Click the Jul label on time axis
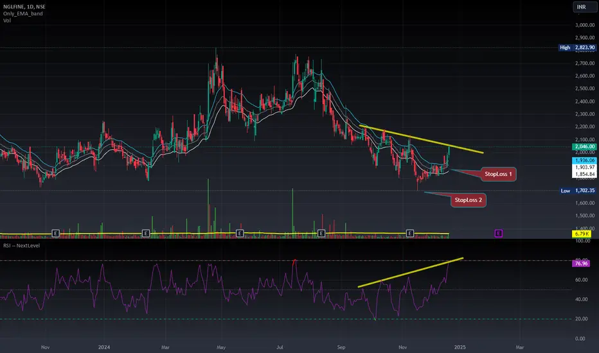The image size is (599, 353). click(x=280, y=347)
